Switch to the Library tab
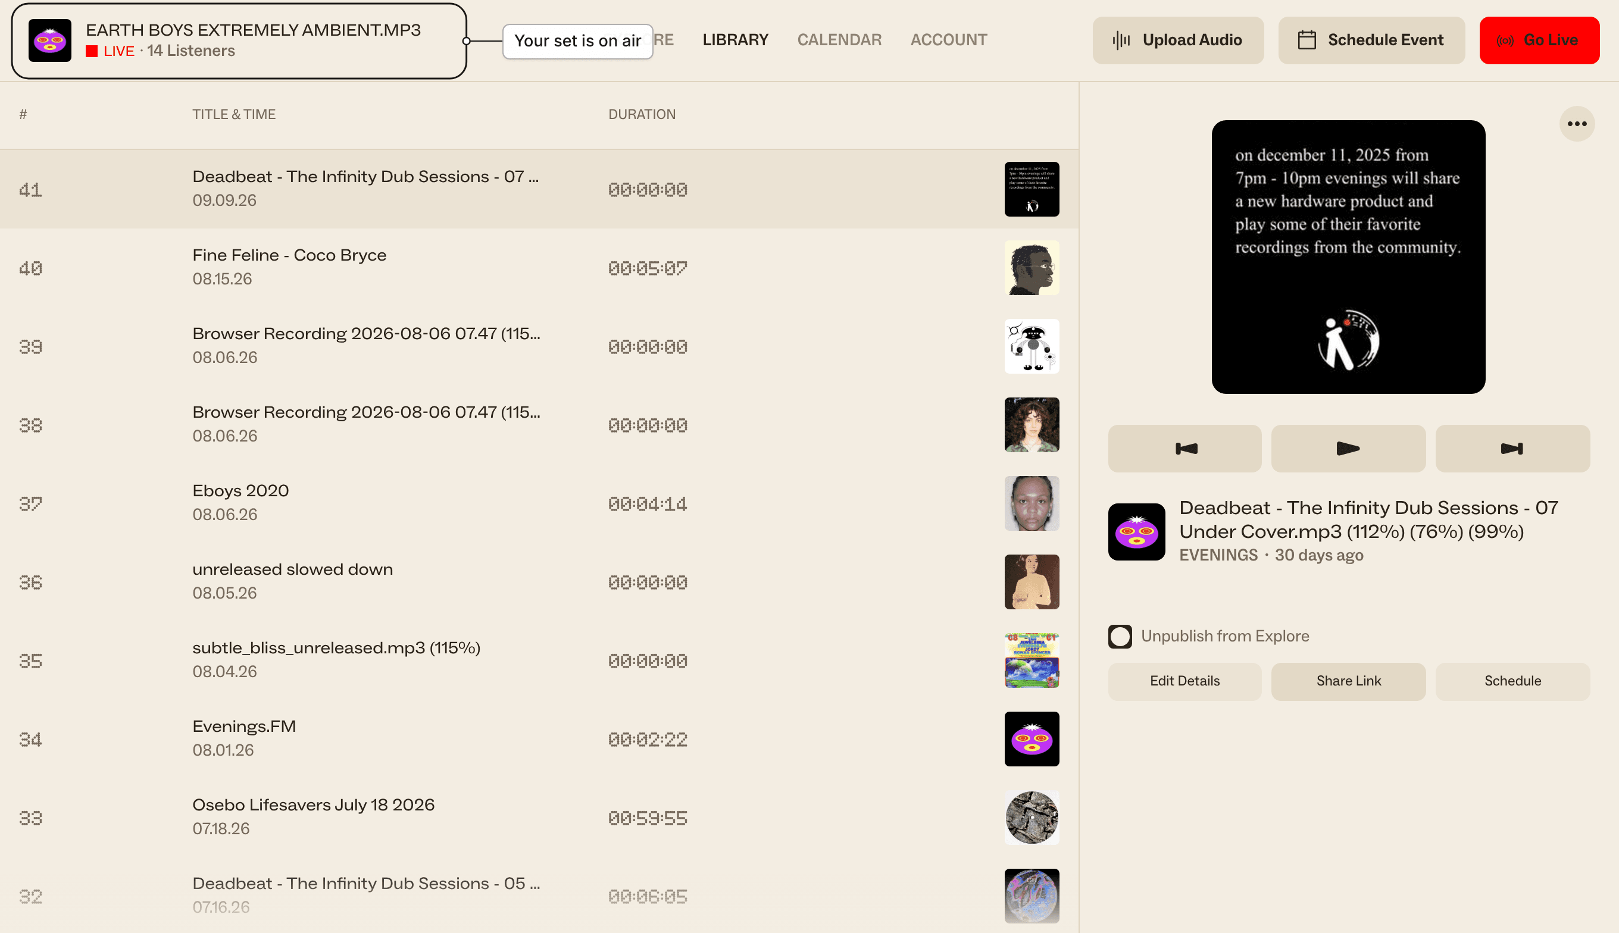The height and width of the screenshot is (933, 1619). click(x=735, y=40)
